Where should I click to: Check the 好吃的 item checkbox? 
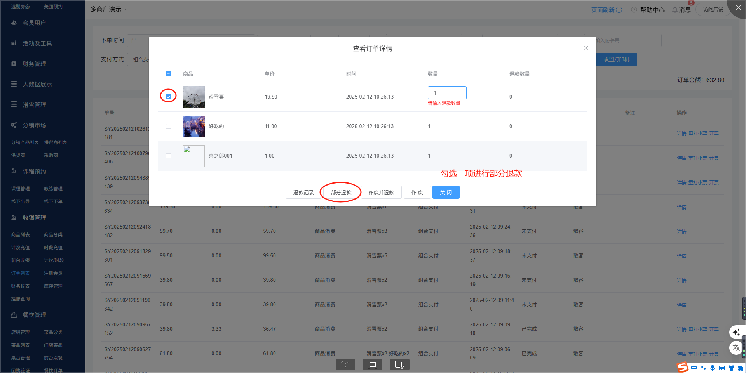tap(169, 126)
